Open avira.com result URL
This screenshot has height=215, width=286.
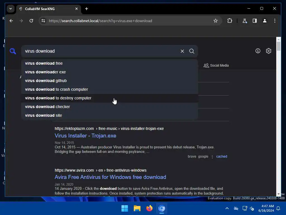pyautogui.click(x=101, y=170)
